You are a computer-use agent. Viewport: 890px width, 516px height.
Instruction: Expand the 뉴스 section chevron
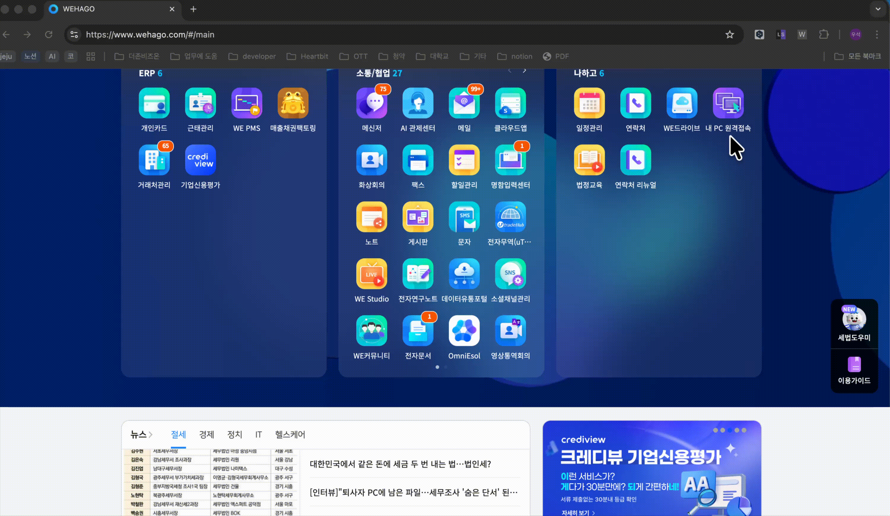[x=151, y=435]
